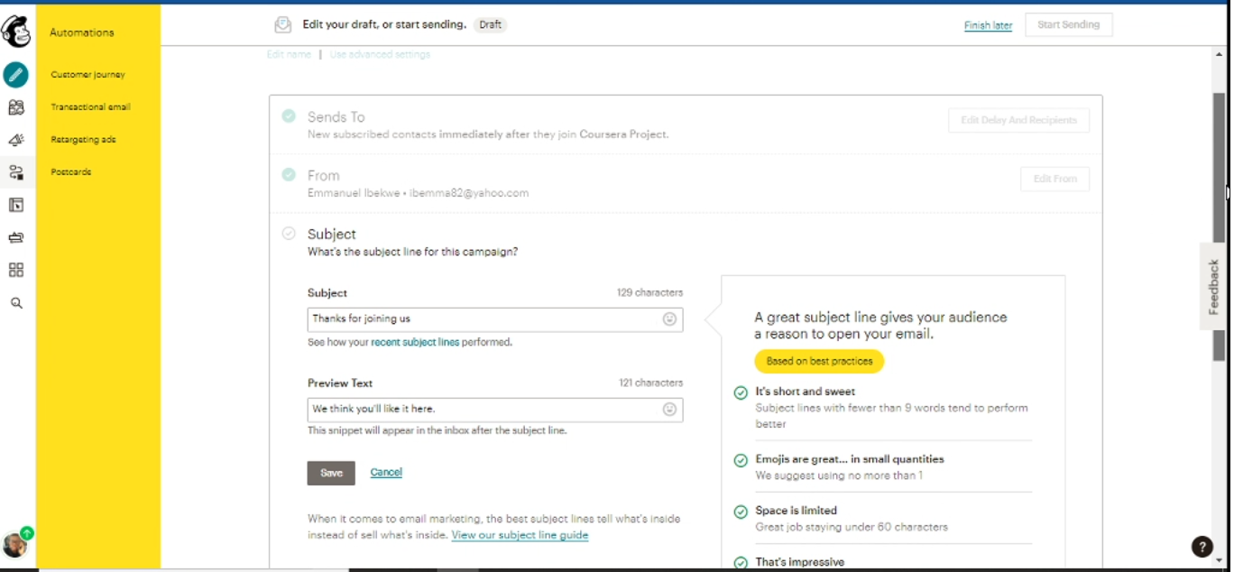Image resolution: width=1234 pixels, height=572 pixels.
Task: Select Transactional email in Automations menu
Action: point(90,107)
